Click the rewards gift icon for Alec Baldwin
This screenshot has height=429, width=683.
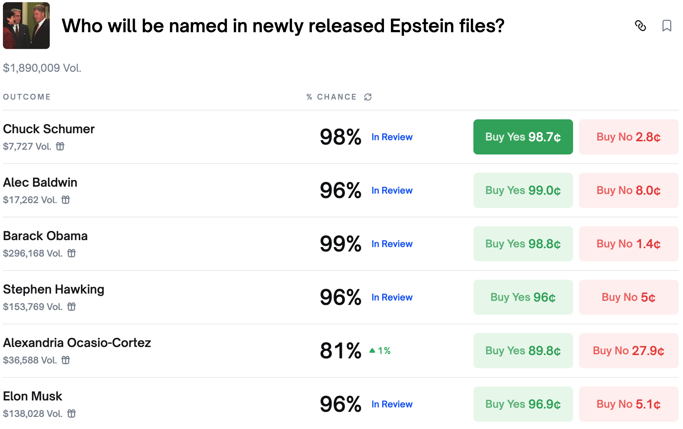pyautogui.click(x=66, y=200)
